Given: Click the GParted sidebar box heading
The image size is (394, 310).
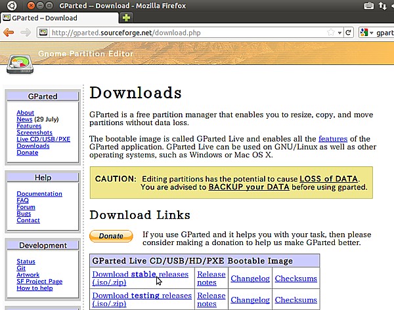Looking at the screenshot, I should pyautogui.click(x=43, y=96).
